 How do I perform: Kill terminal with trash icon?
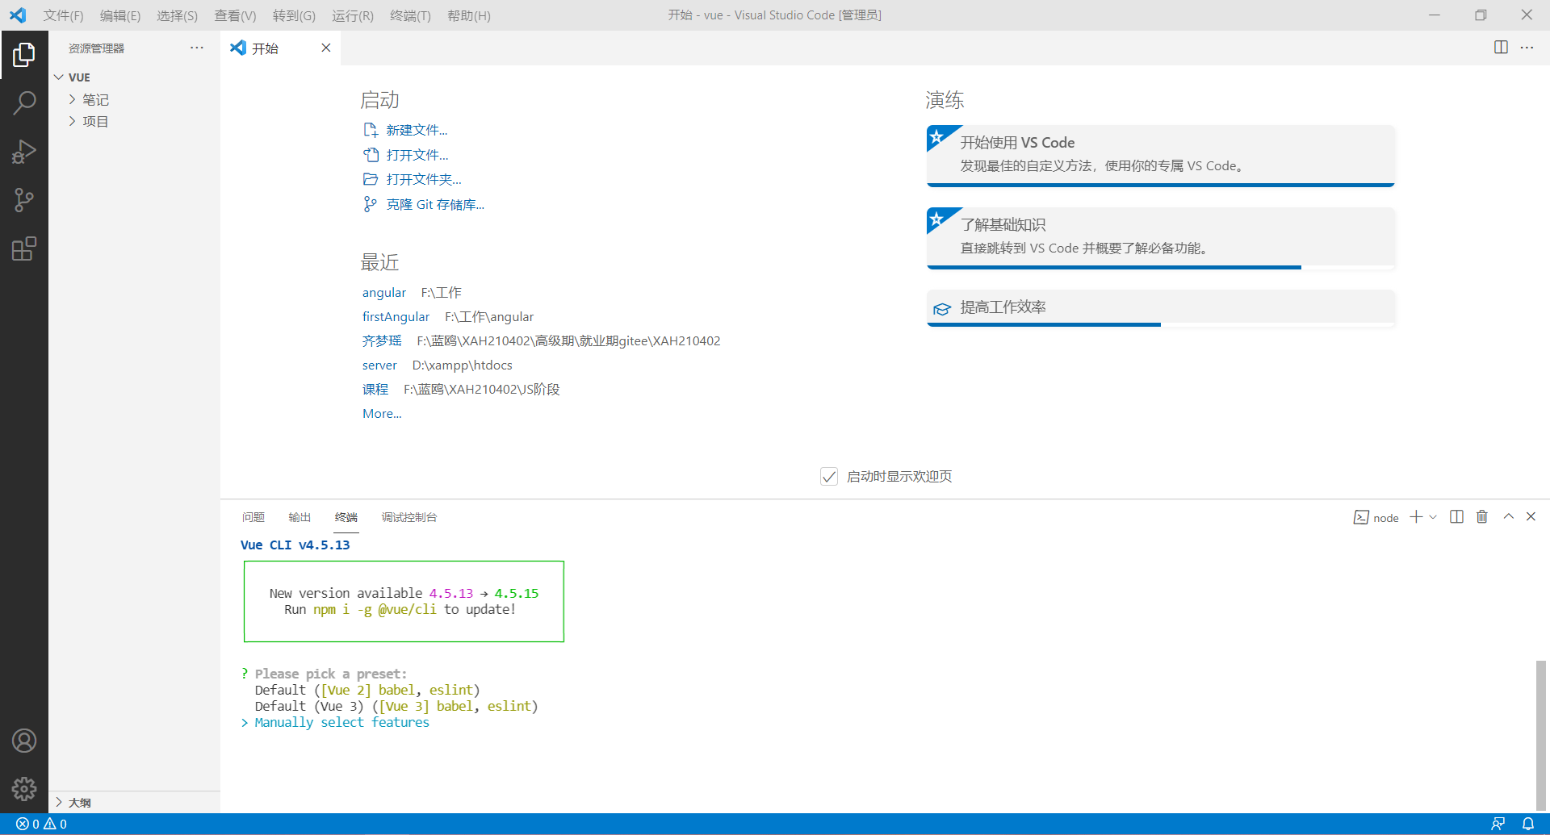[1482, 517]
